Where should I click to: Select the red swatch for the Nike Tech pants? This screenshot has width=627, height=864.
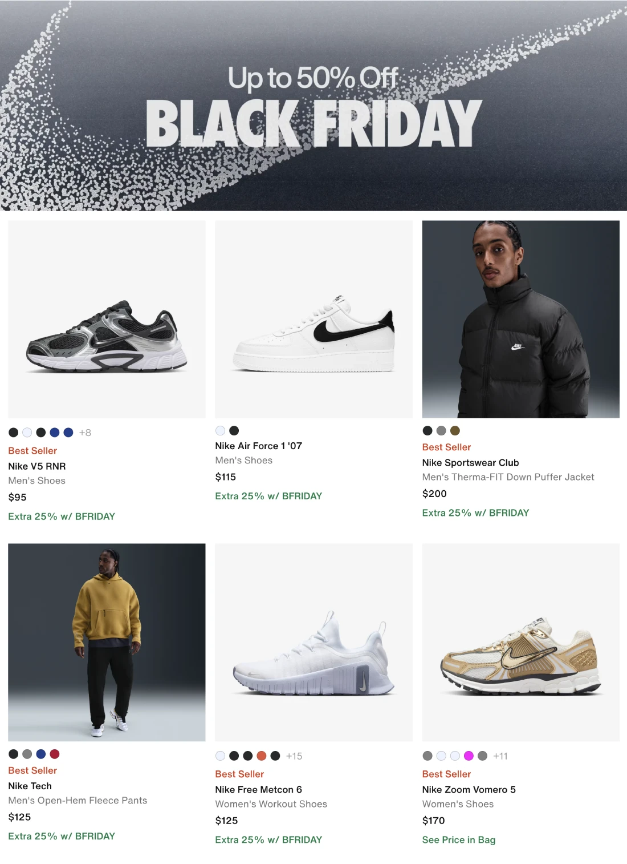click(55, 754)
